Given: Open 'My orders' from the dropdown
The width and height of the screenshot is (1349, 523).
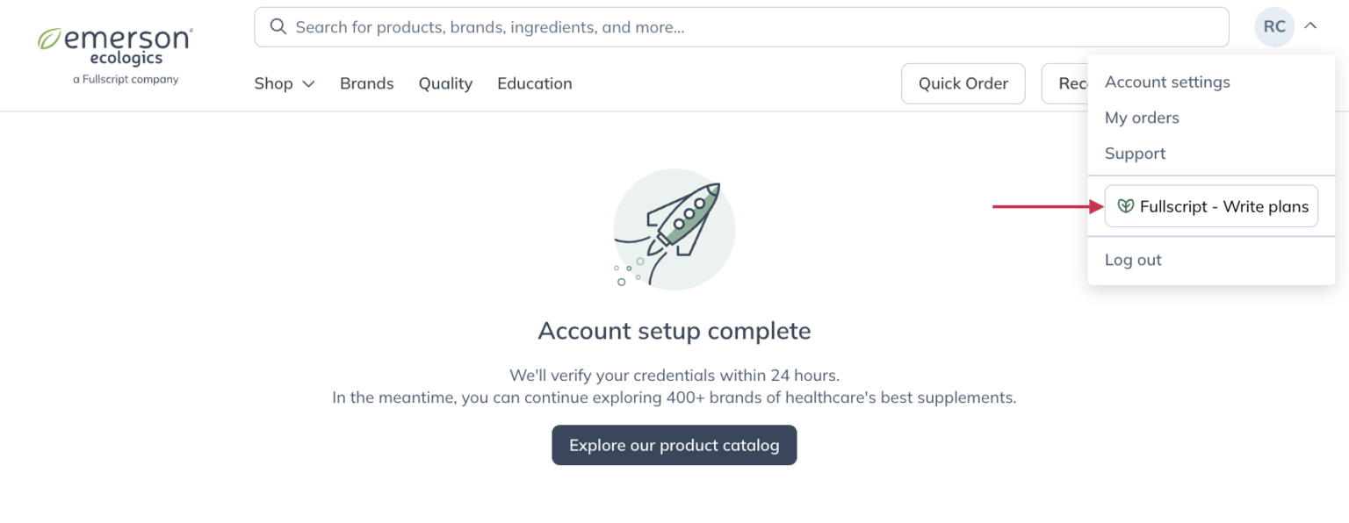Looking at the screenshot, I should point(1142,117).
